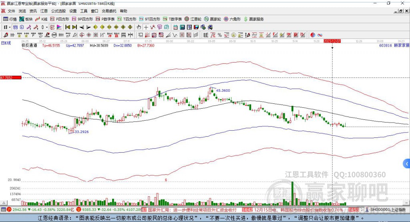
Task: Open the 窗口 menu
Action: pyautogui.click(x=94, y=11)
